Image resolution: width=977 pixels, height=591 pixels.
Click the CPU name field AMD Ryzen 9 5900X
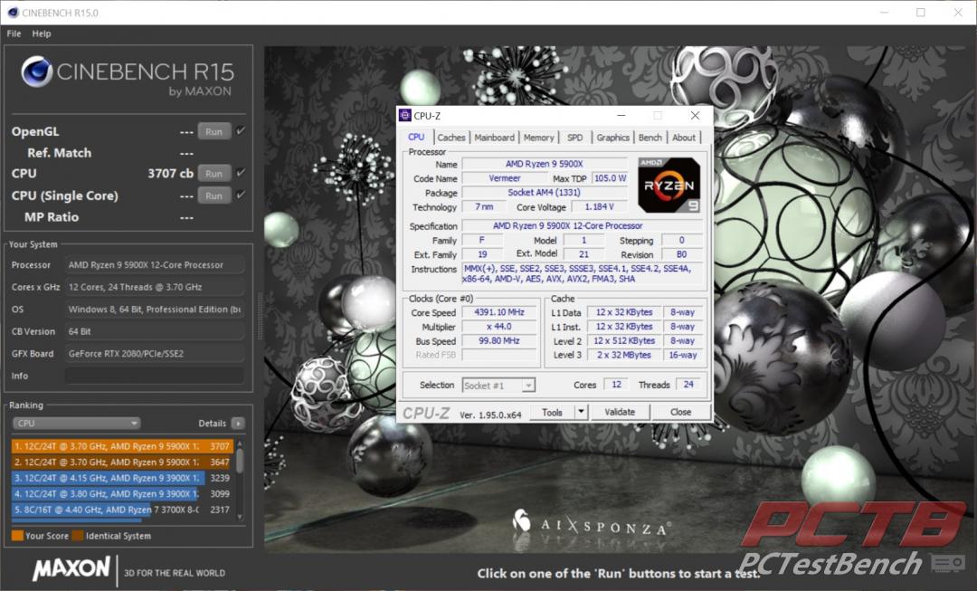coord(545,164)
